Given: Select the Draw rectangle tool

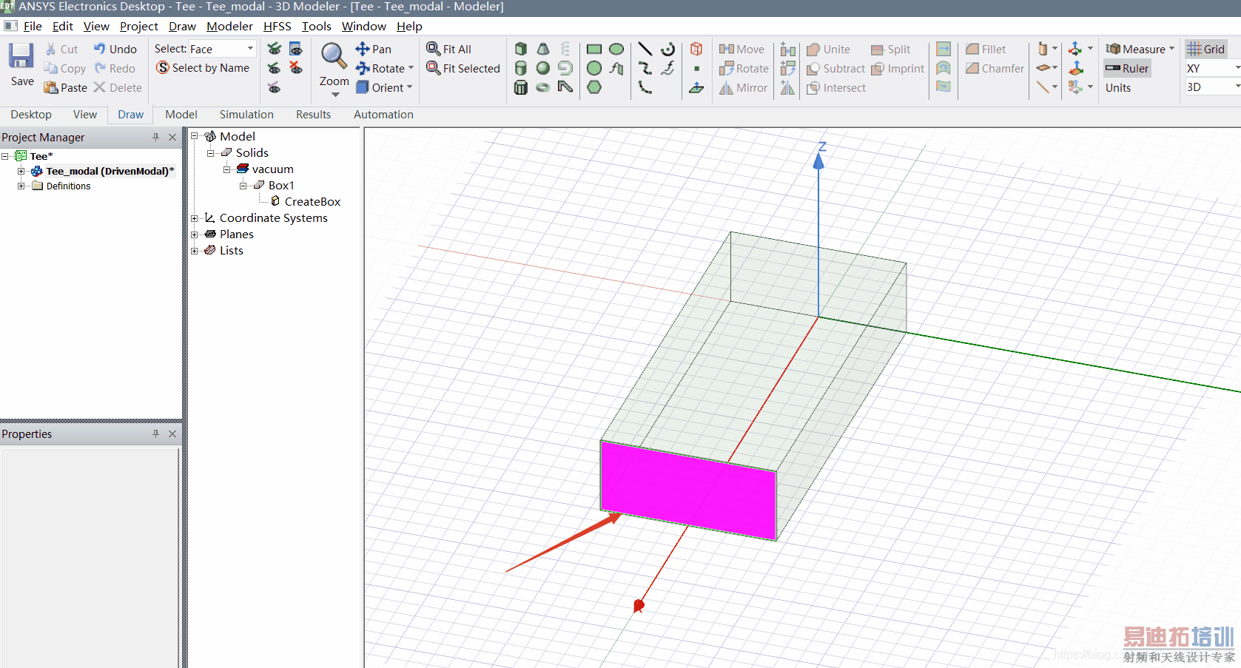Looking at the screenshot, I should point(593,49).
